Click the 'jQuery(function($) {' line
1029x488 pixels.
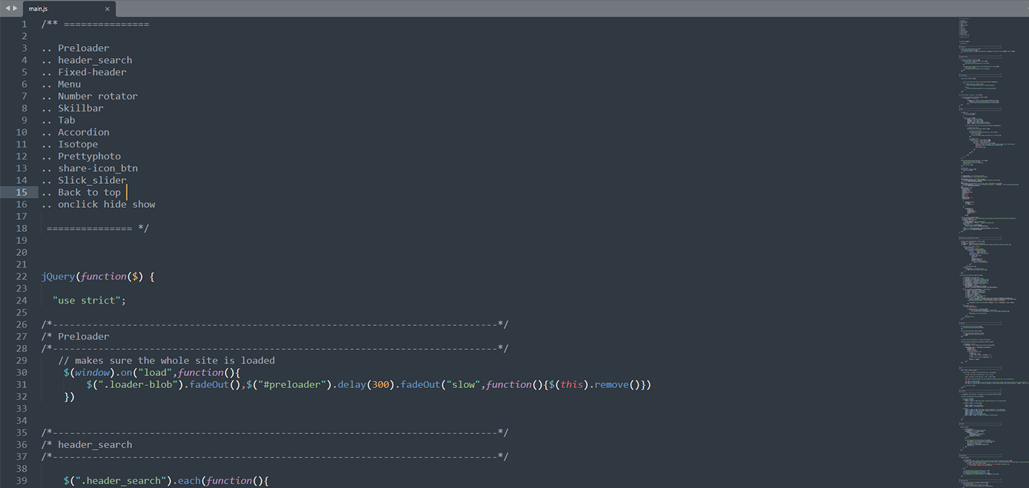coord(98,277)
